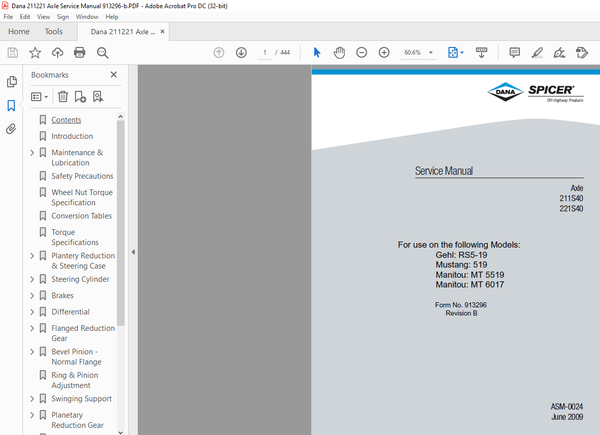Activate the Hand pan tool
Image resolution: width=600 pixels, height=435 pixels.
tap(339, 53)
